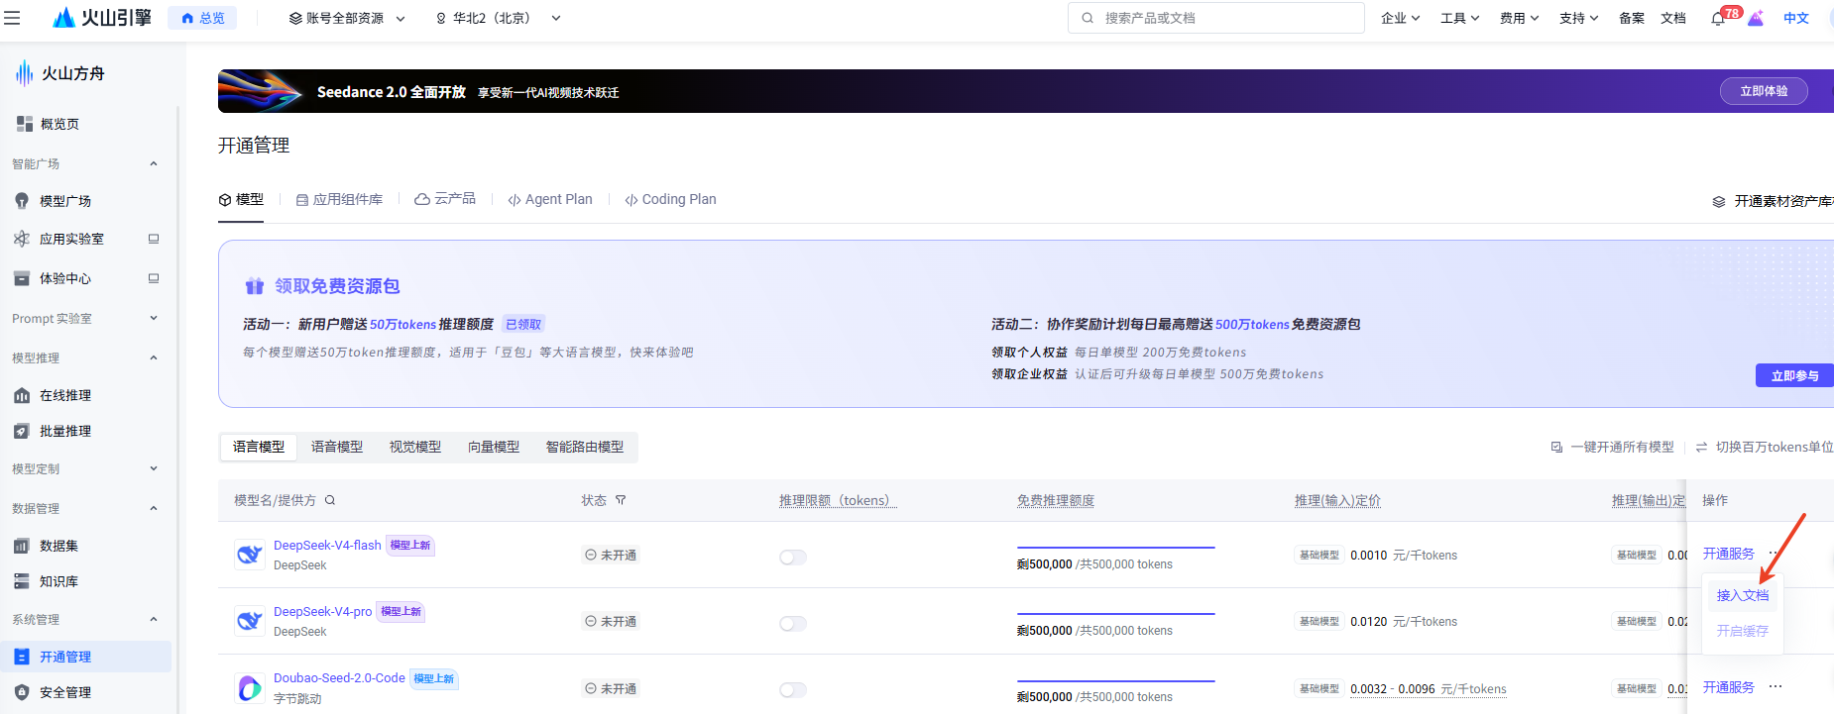
Task: Click the purple avatar icon
Action: (1756, 18)
